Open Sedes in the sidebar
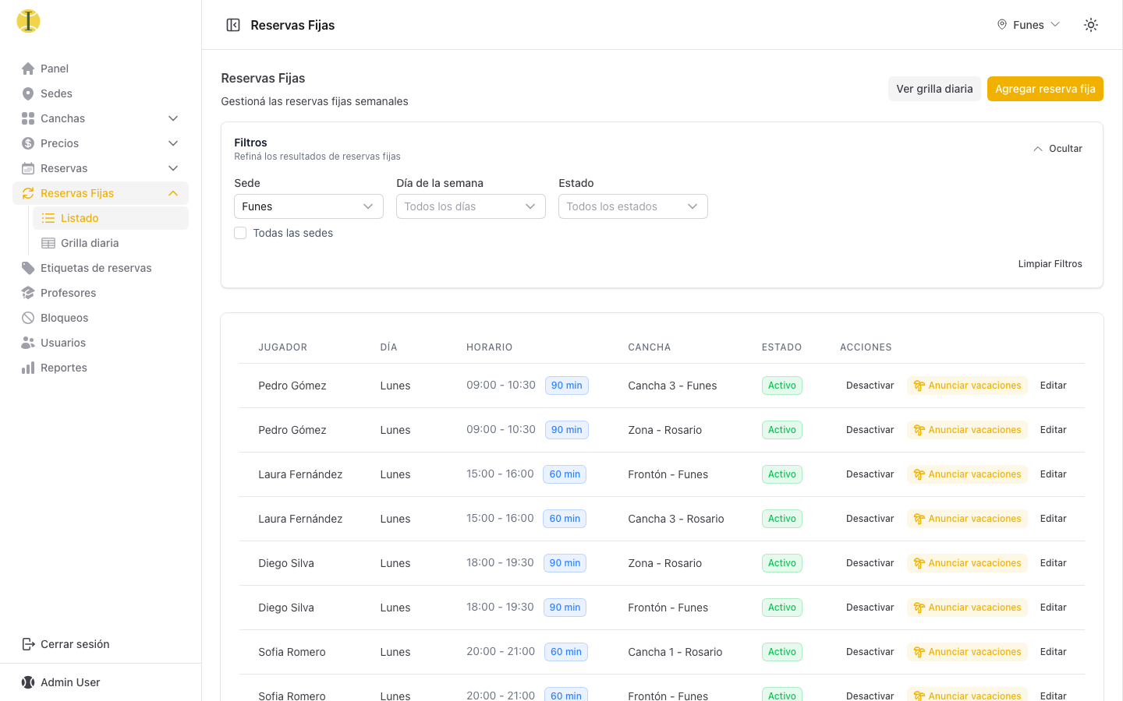Viewport: 1123px width, 701px height. point(101,93)
